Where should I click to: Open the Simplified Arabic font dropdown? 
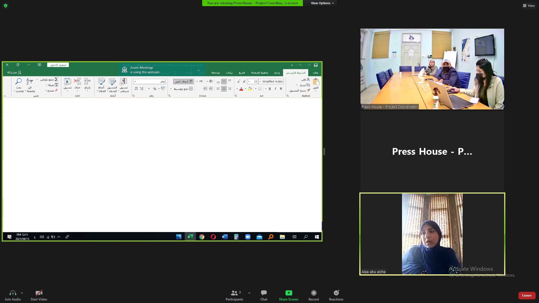tap(261, 81)
